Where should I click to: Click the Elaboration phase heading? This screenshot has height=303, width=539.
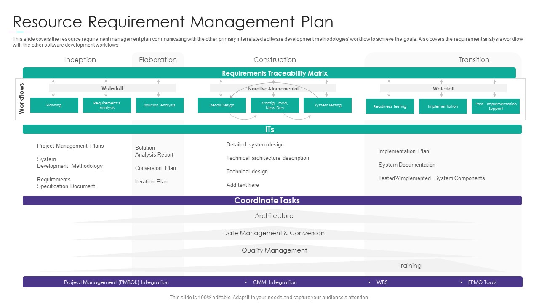[158, 60]
